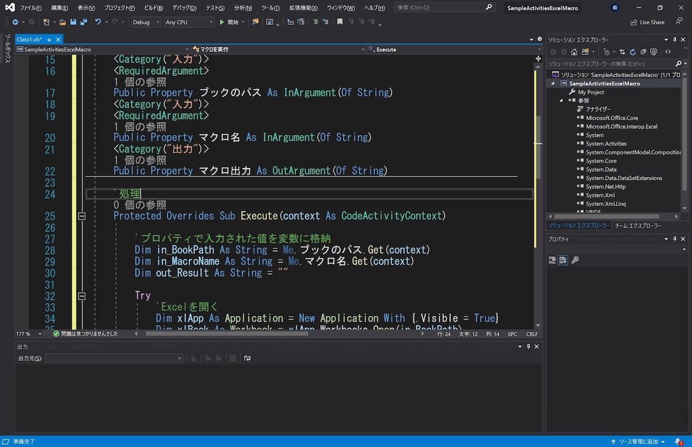Open the ファイル(F) menu

(31, 7)
